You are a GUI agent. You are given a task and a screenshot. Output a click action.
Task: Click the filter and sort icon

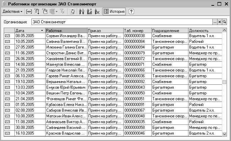(x=37, y=11)
